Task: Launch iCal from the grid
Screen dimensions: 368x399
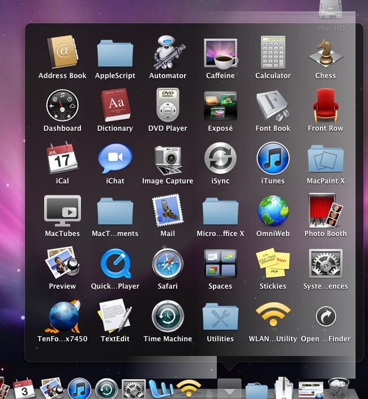Action: (62, 158)
